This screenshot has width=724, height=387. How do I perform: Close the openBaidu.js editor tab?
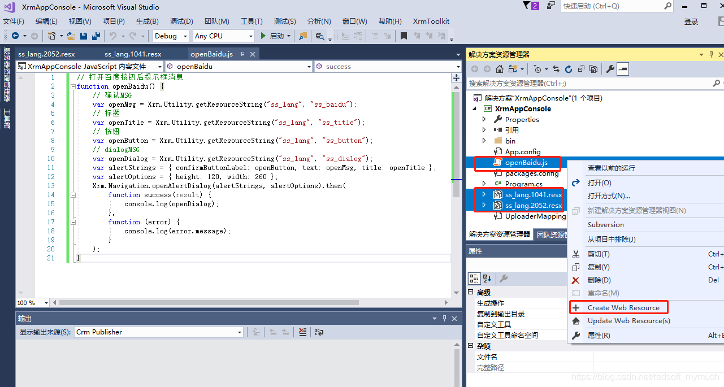[253, 54]
